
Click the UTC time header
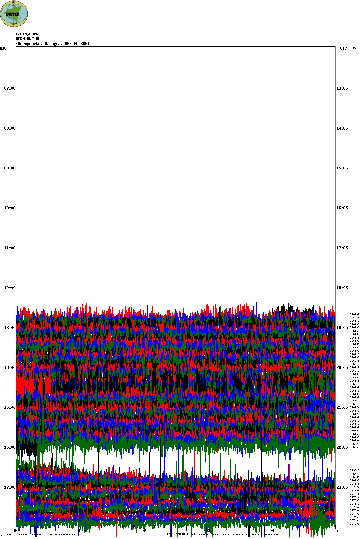coord(343,49)
